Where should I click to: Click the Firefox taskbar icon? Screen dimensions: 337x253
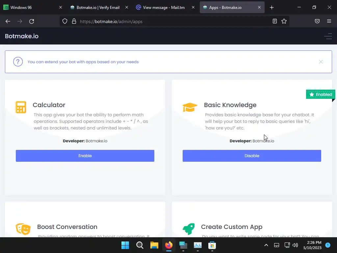(169, 245)
